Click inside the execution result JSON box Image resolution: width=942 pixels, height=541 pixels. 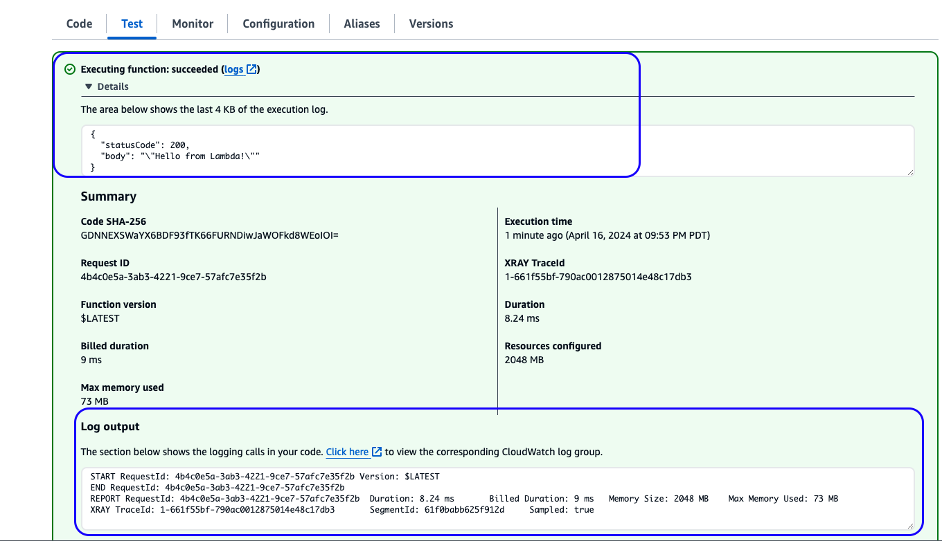pyautogui.click(x=497, y=150)
